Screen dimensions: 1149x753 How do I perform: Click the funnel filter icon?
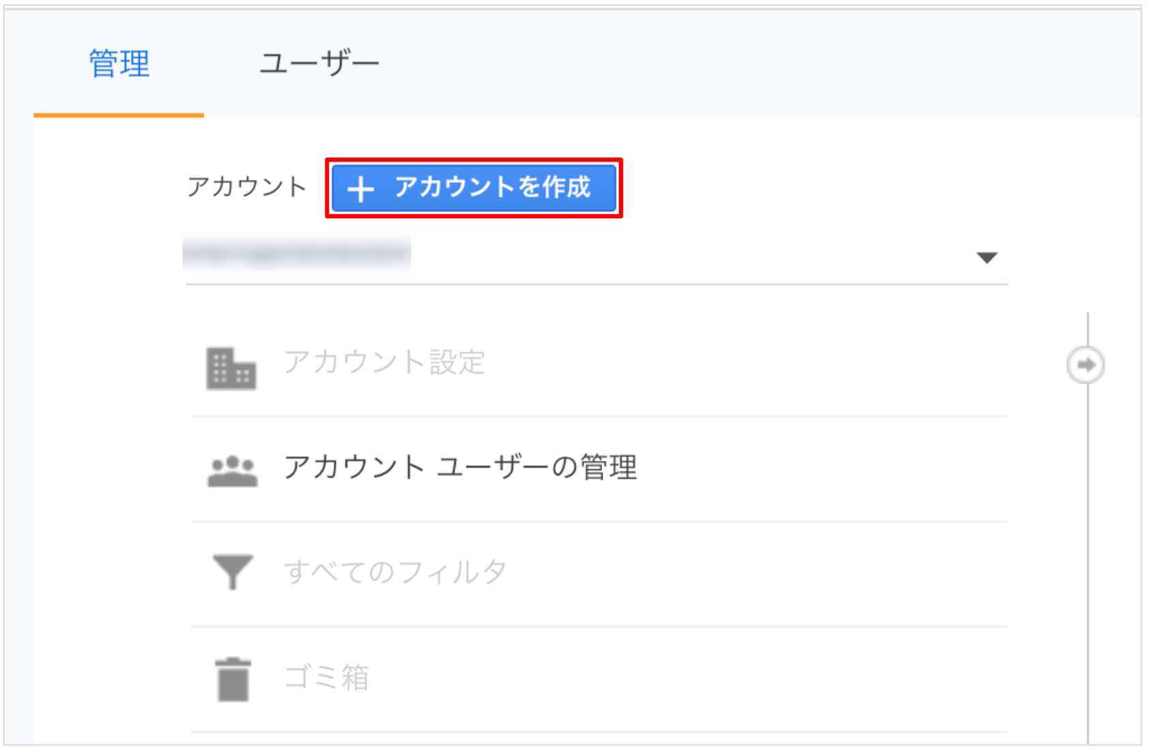pyautogui.click(x=233, y=572)
